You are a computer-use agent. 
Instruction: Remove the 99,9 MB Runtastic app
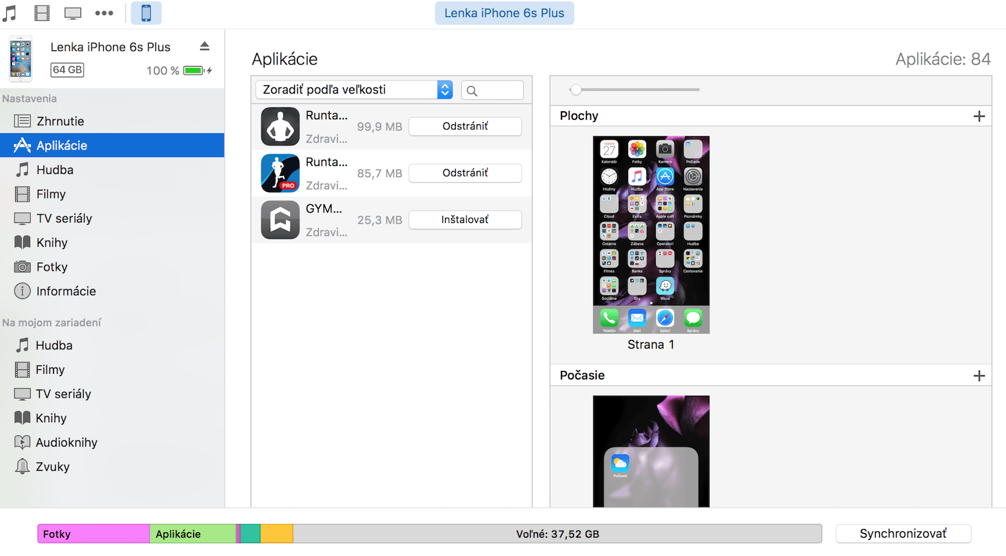(465, 126)
